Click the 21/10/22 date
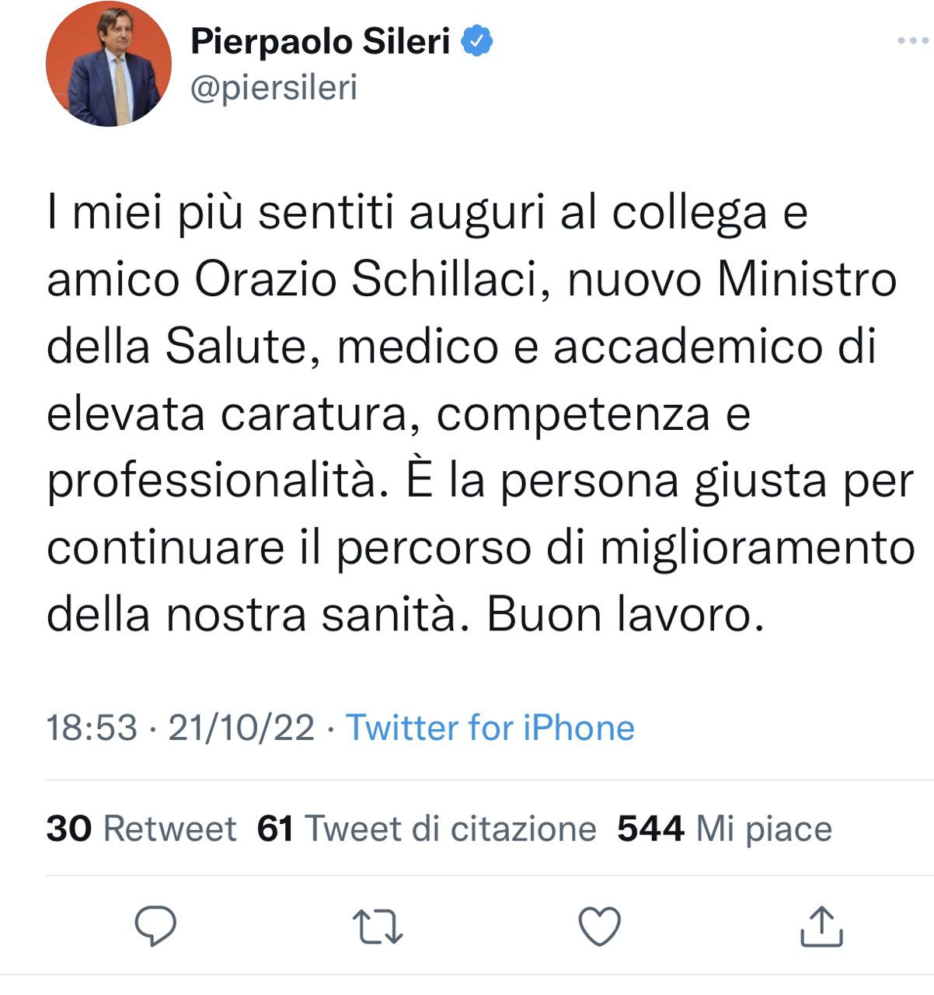This screenshot has height=995, width=934. 241,728
